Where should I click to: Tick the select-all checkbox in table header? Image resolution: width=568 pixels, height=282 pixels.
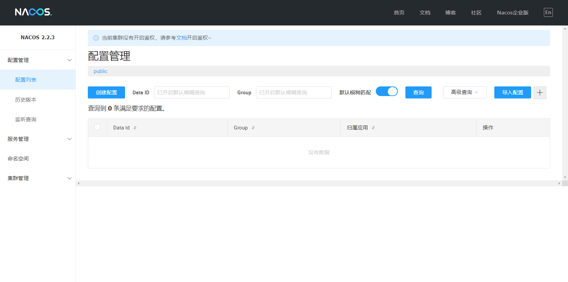tap(97, 127)
